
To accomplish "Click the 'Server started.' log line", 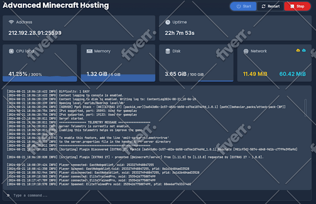I will click(x=46, y=118).
